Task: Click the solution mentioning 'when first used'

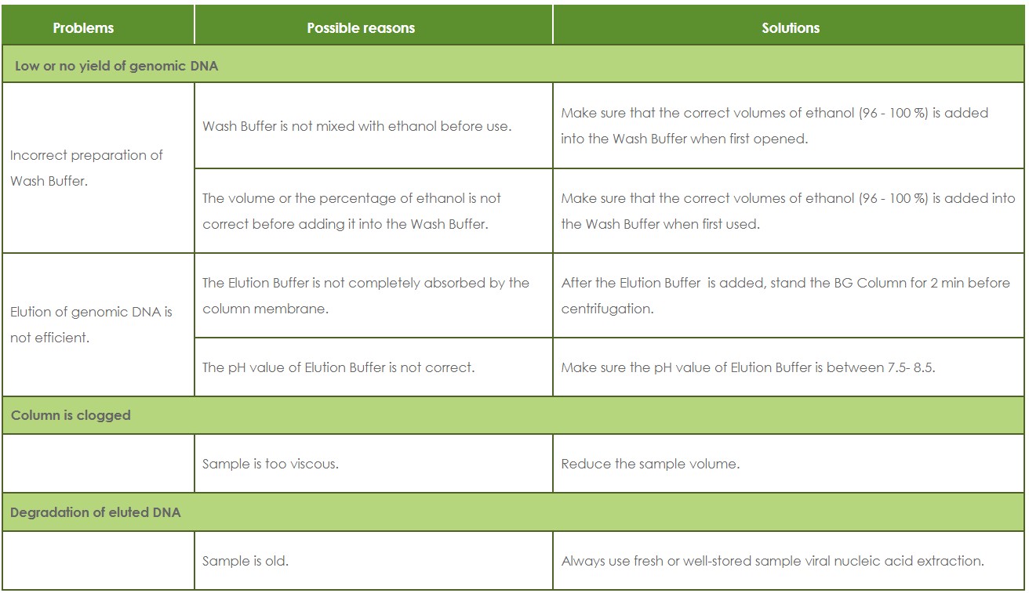Action: point(787,211)
